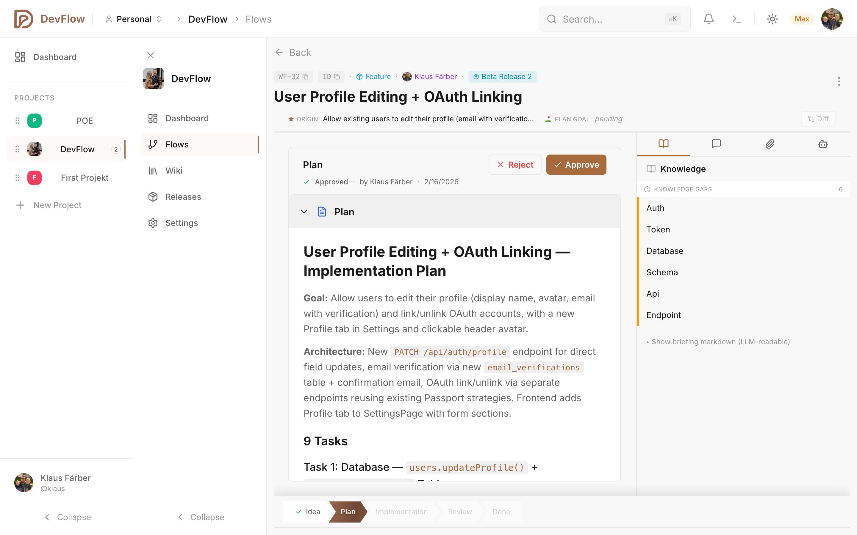
Task: Open the Wiki section
Action: (x=199, y=171)
